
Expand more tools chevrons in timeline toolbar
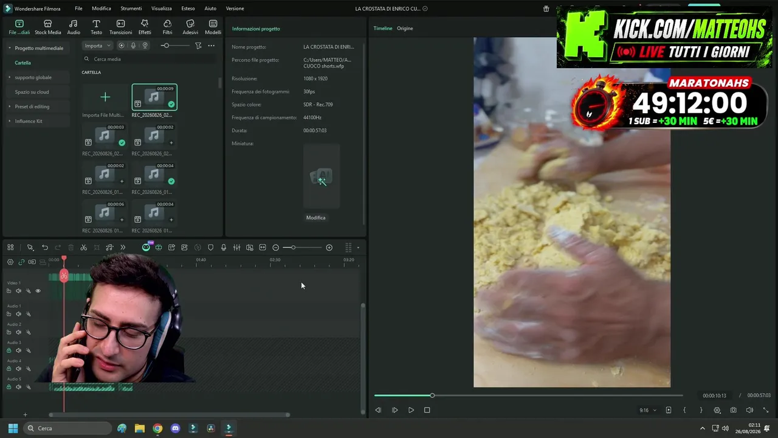point(123,248)
